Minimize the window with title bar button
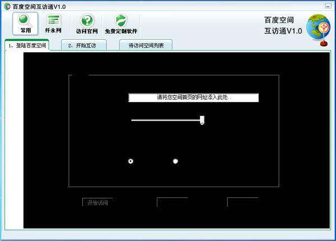The height and width of the screenshot is (241, 336). (x=328, y=6)
